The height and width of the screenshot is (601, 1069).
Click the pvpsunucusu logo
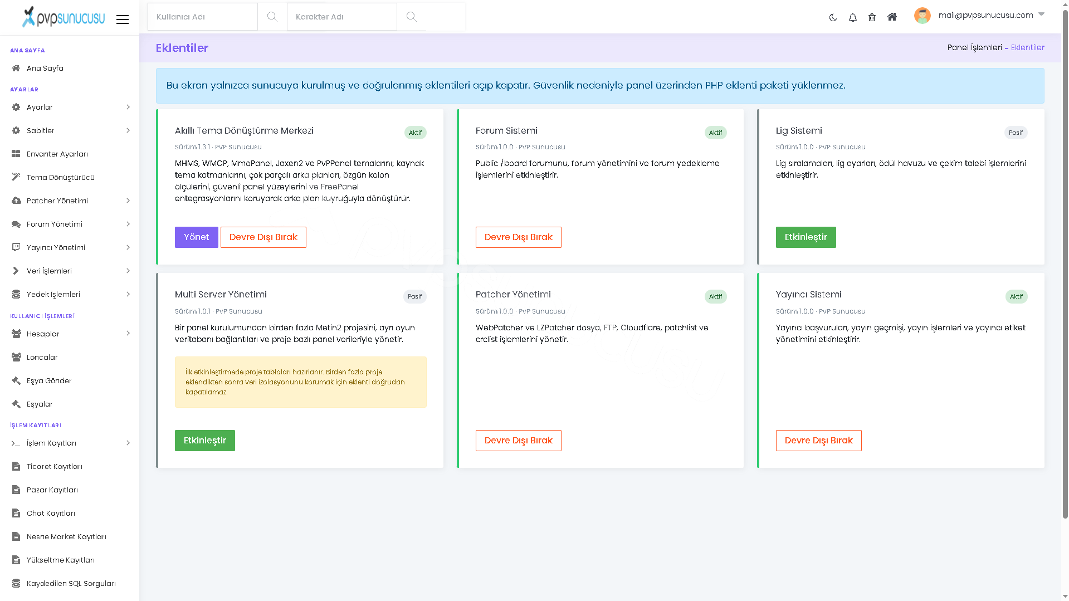tap(64, 17)
